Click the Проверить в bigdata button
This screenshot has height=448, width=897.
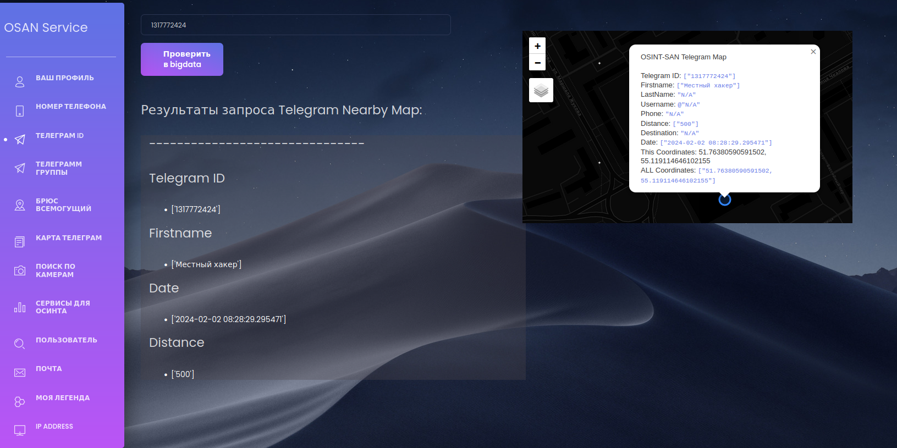coord(182,59)
